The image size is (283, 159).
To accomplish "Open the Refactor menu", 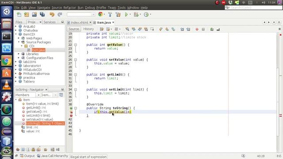I will [70, 8].
